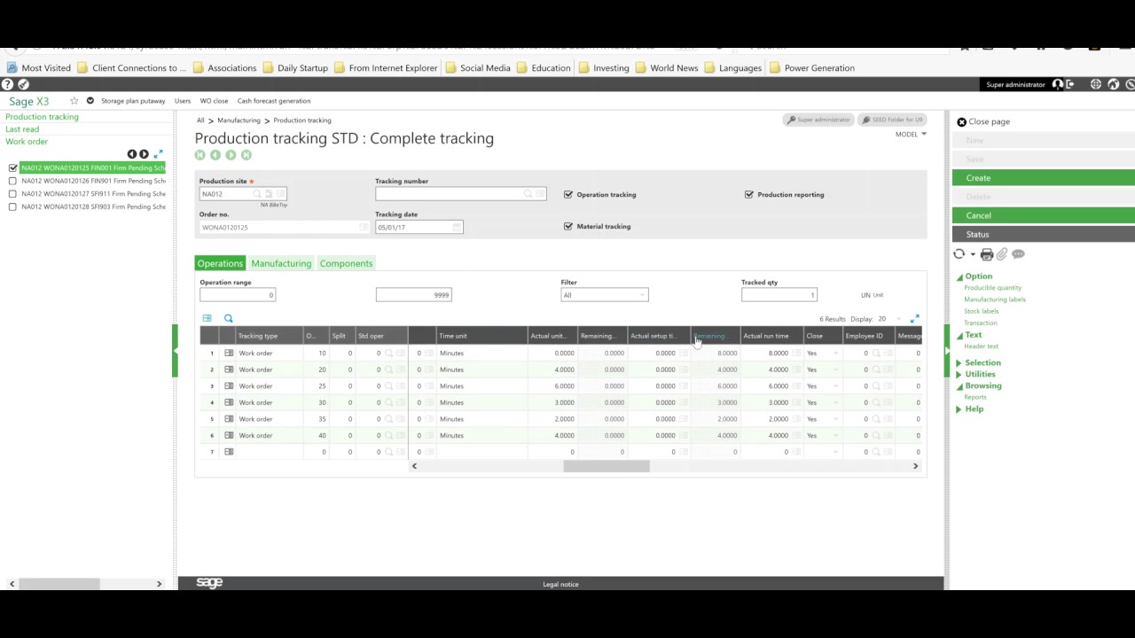Collapse the Option section
This screenshot has height=638, width=1135.
click(959, 276)
